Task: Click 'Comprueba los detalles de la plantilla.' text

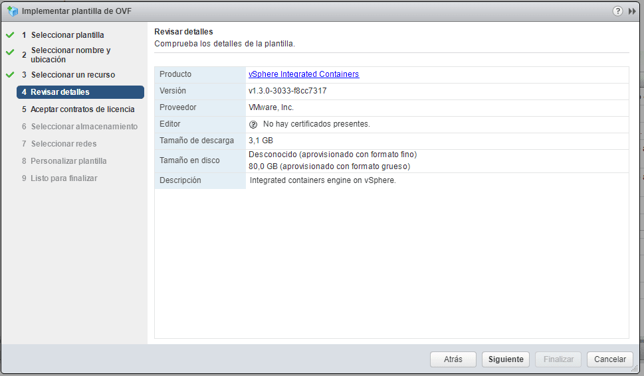Action: pyautogui.click(x=225, y=44)
